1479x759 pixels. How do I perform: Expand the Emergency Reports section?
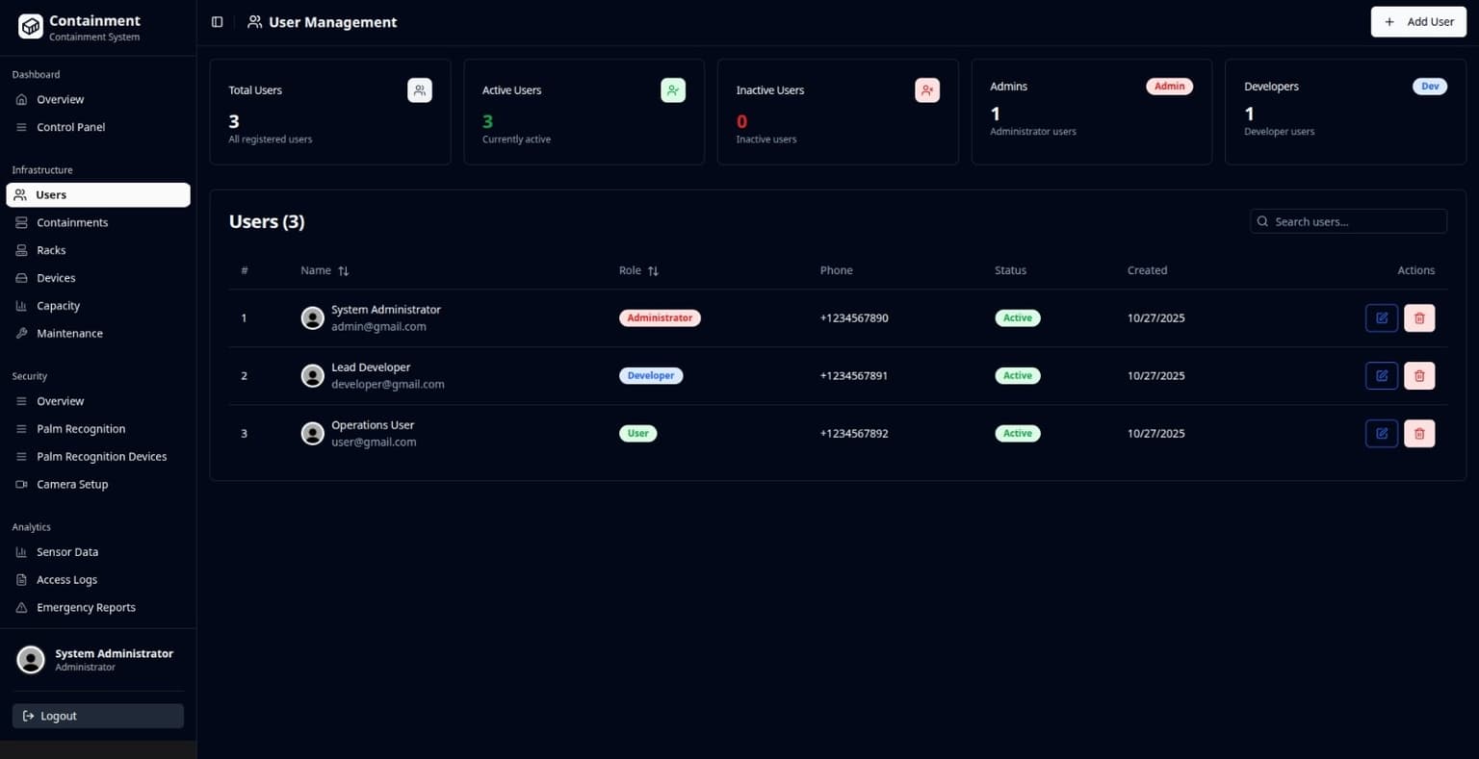tap(86, 607)
